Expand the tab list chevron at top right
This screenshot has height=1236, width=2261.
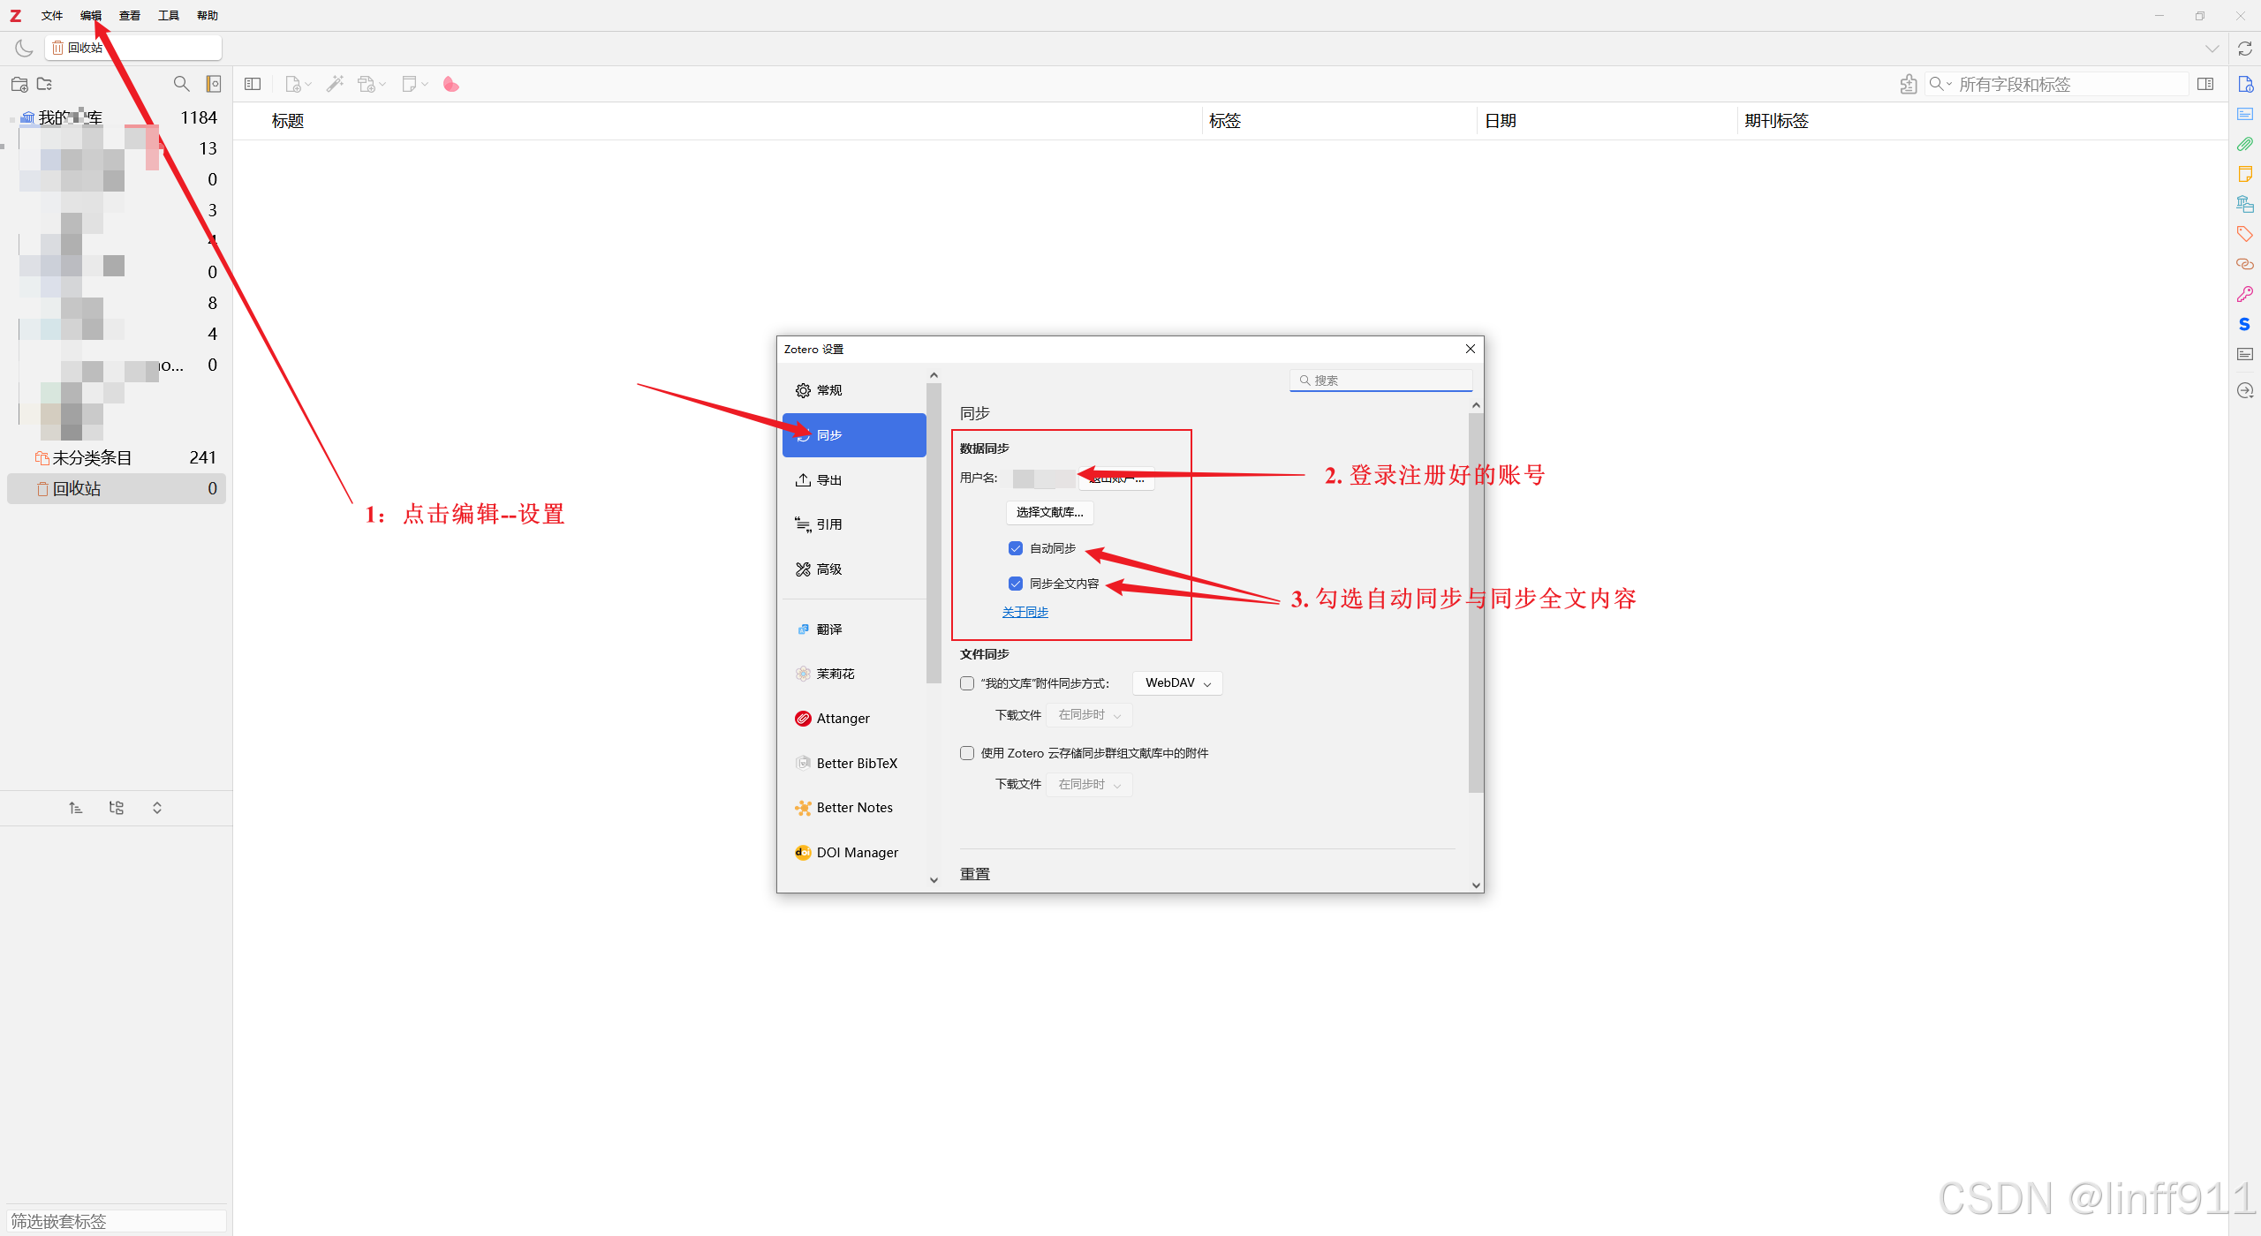tap(2212, 49)
